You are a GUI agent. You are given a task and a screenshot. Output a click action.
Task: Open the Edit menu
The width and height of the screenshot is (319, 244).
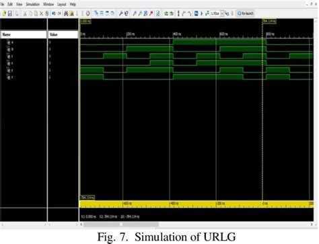(x=10, y=4)
